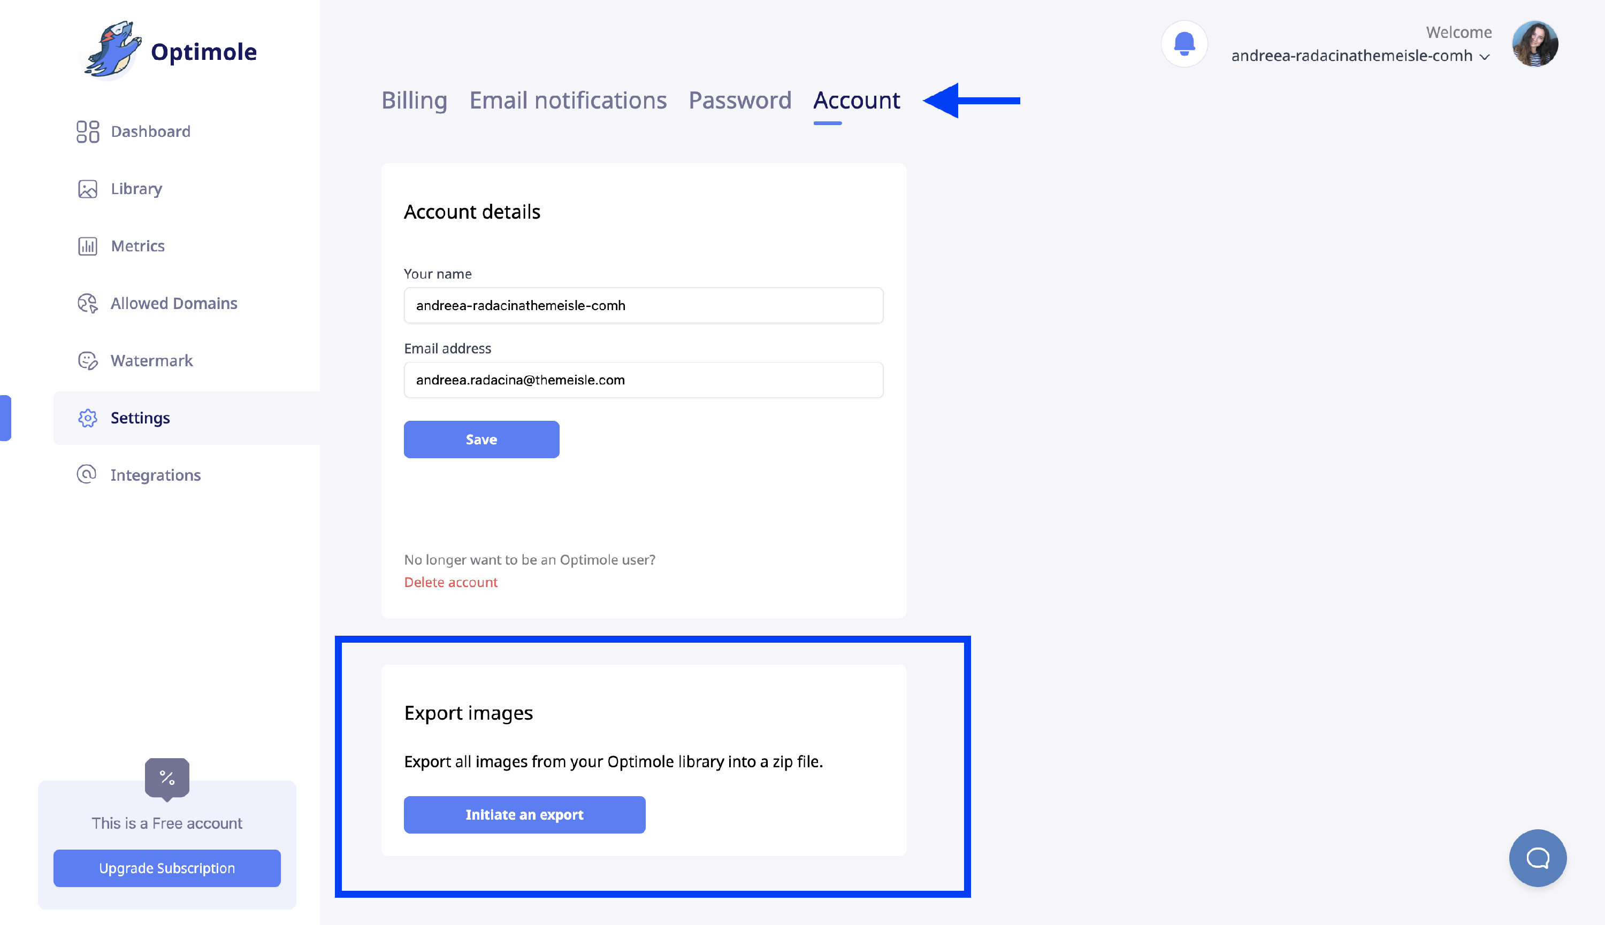Click the Settings gear icon
This screenshot has height=925, width=1605.
tap(88, 418)
